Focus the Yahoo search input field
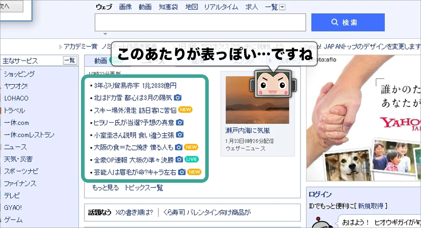The height and width of the screenshot is (228, 421). 200,22
